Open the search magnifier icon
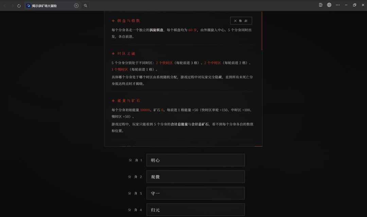The height and width of the screenshot is (217, 367). click(85, 6)
